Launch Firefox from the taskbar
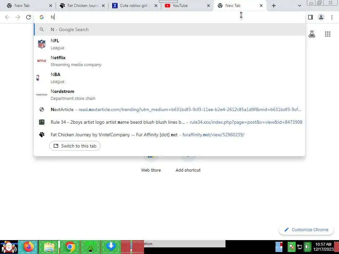The width and height of the screenshot is (339, 254). click(x=28, y=247)
